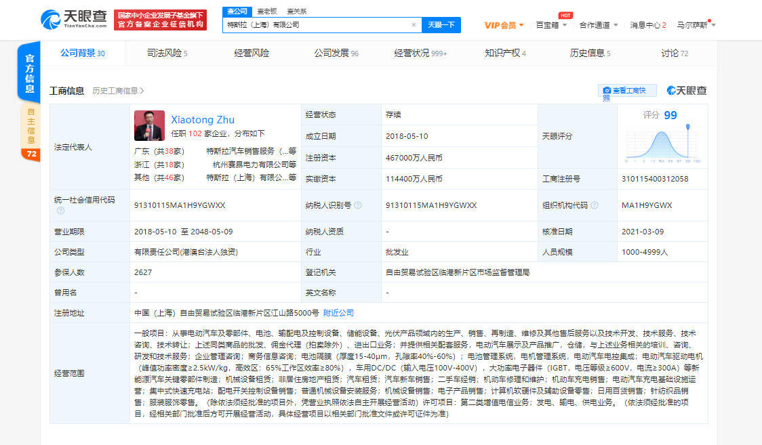The width and height of the screenshot is (762, 445).
Task: Click the organization code MA1H9YGWX
Action: (646, 205)
